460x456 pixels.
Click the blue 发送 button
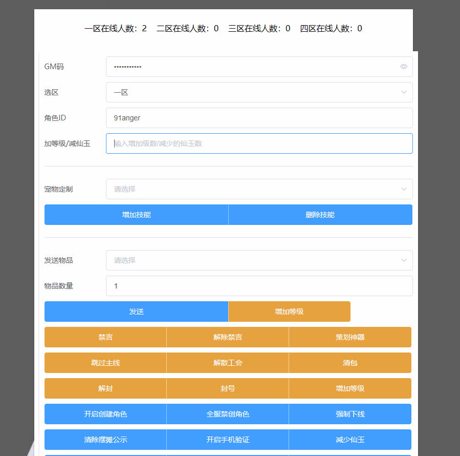136,312
